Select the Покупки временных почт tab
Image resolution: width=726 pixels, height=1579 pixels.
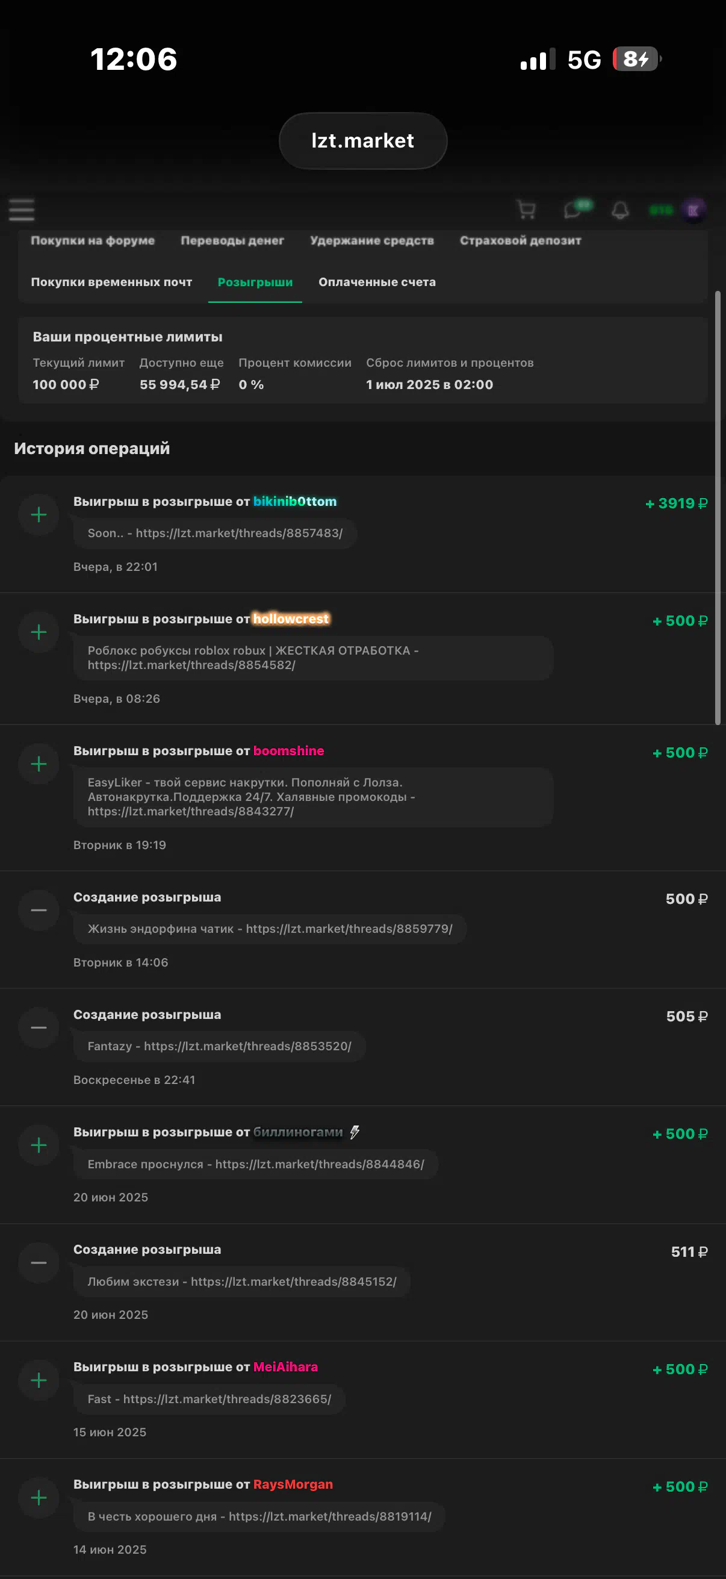(x=111, y=282)
